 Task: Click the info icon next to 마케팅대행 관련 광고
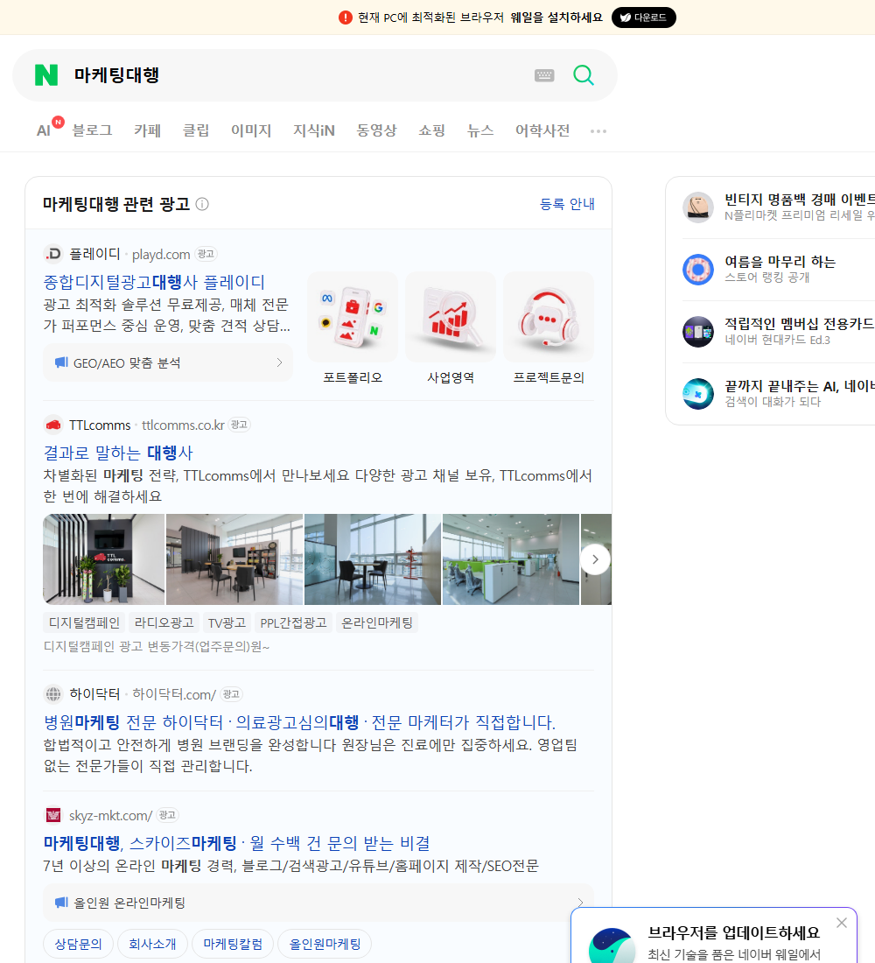202,204
